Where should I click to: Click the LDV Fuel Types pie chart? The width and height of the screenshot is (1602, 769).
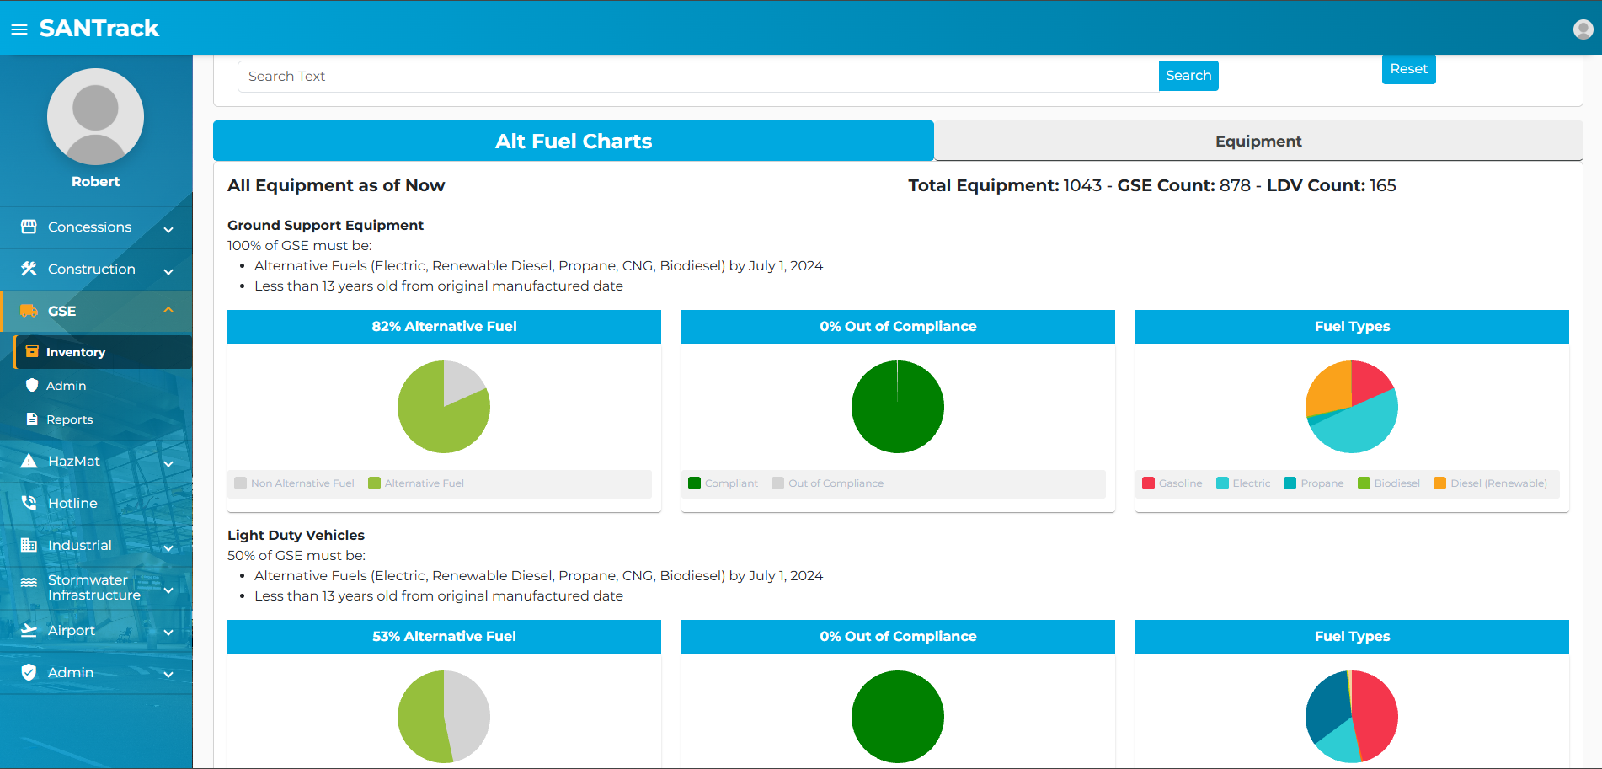click(1352, 717)
